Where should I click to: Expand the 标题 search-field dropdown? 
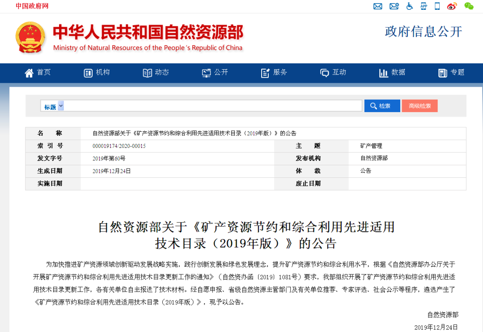click(x=61, y=105)
